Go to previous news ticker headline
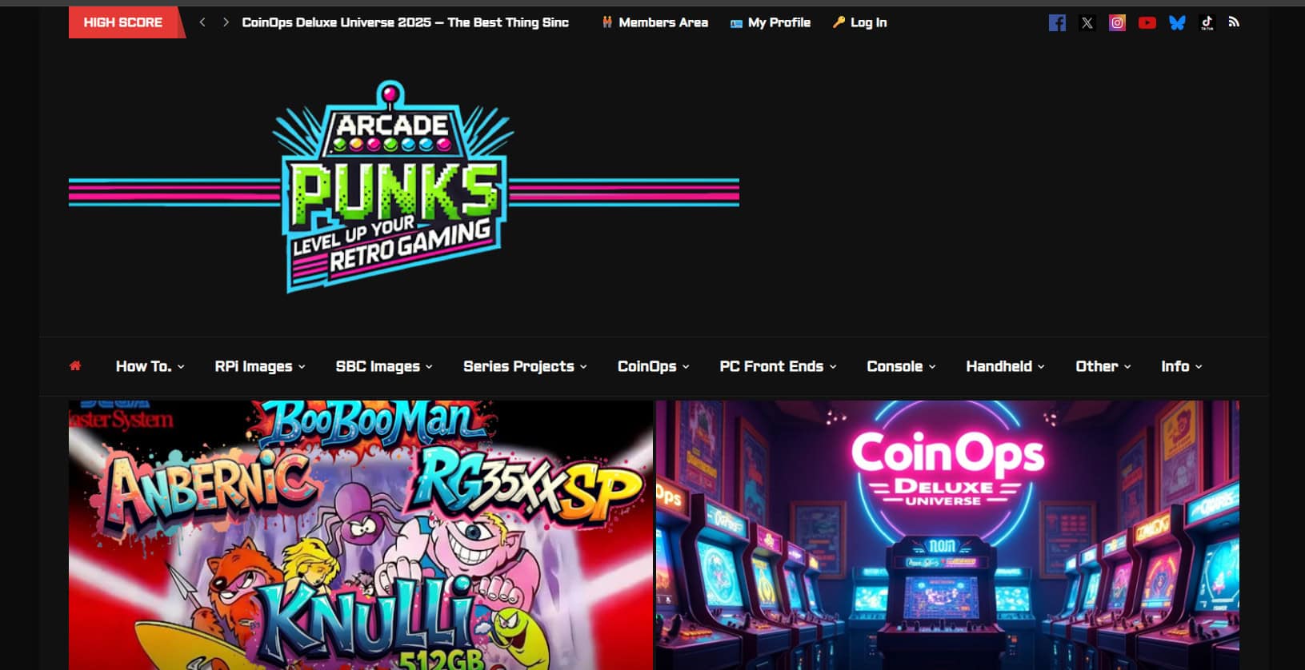 [x=202, y=22]
